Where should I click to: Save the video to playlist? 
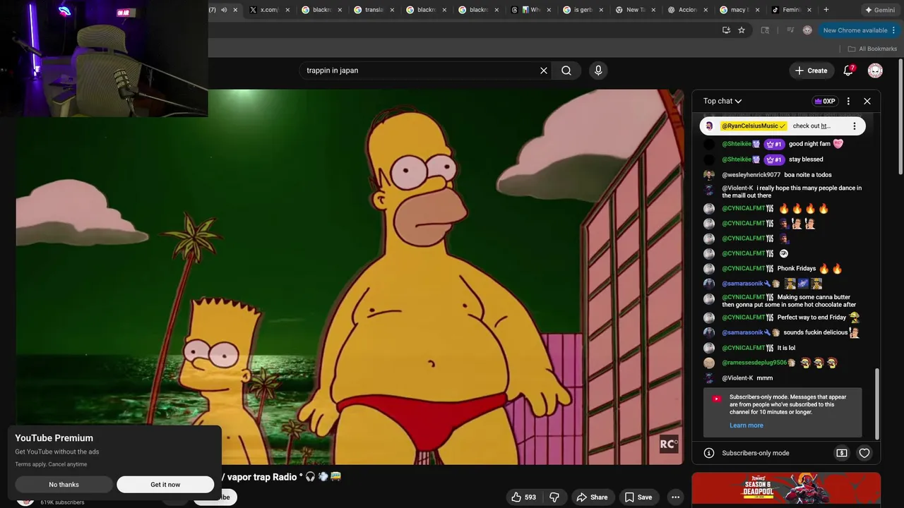click(x=638, y=497)
